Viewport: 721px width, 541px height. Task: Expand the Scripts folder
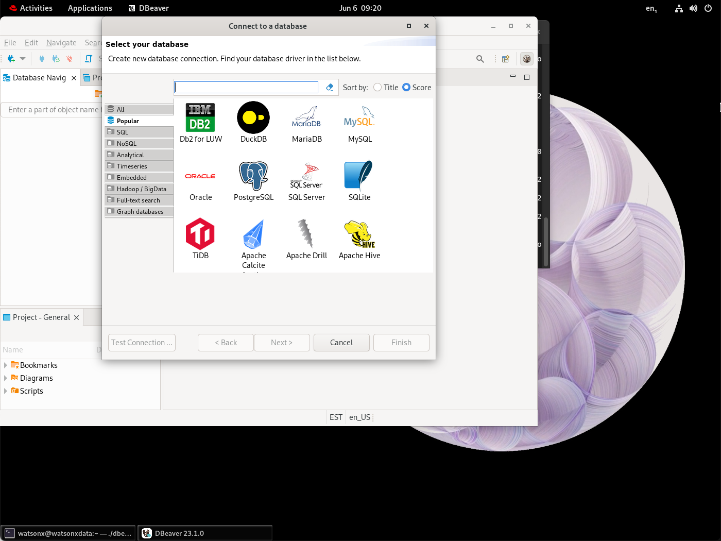(x=5, y=391)
